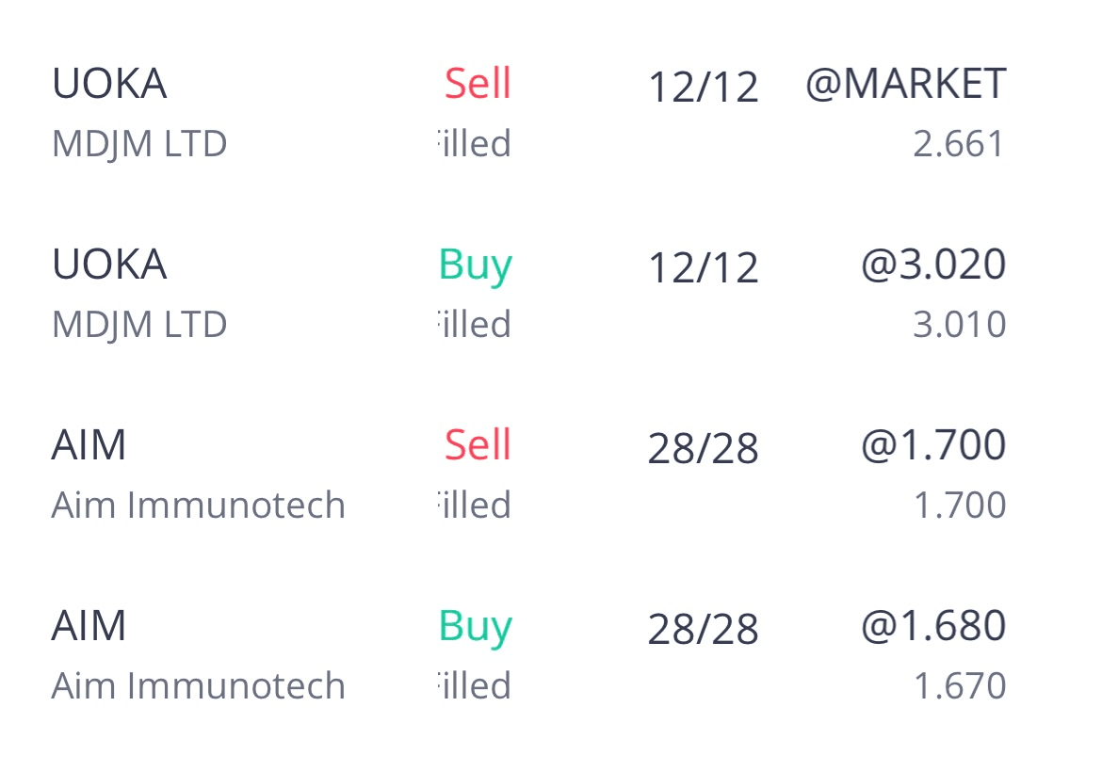This screenshot has width=1102, height=771.
Task: Click the green Buy label on AIM order
Action: point(475,626)
